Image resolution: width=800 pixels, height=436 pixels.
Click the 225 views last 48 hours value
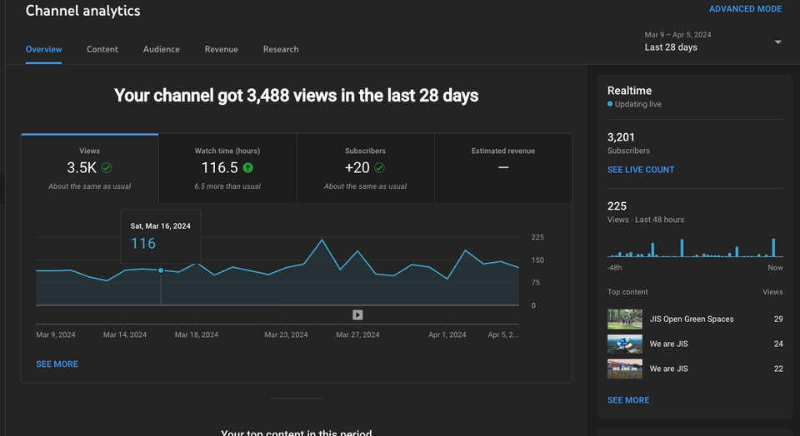pyautogui.click(x=617, y=206)
